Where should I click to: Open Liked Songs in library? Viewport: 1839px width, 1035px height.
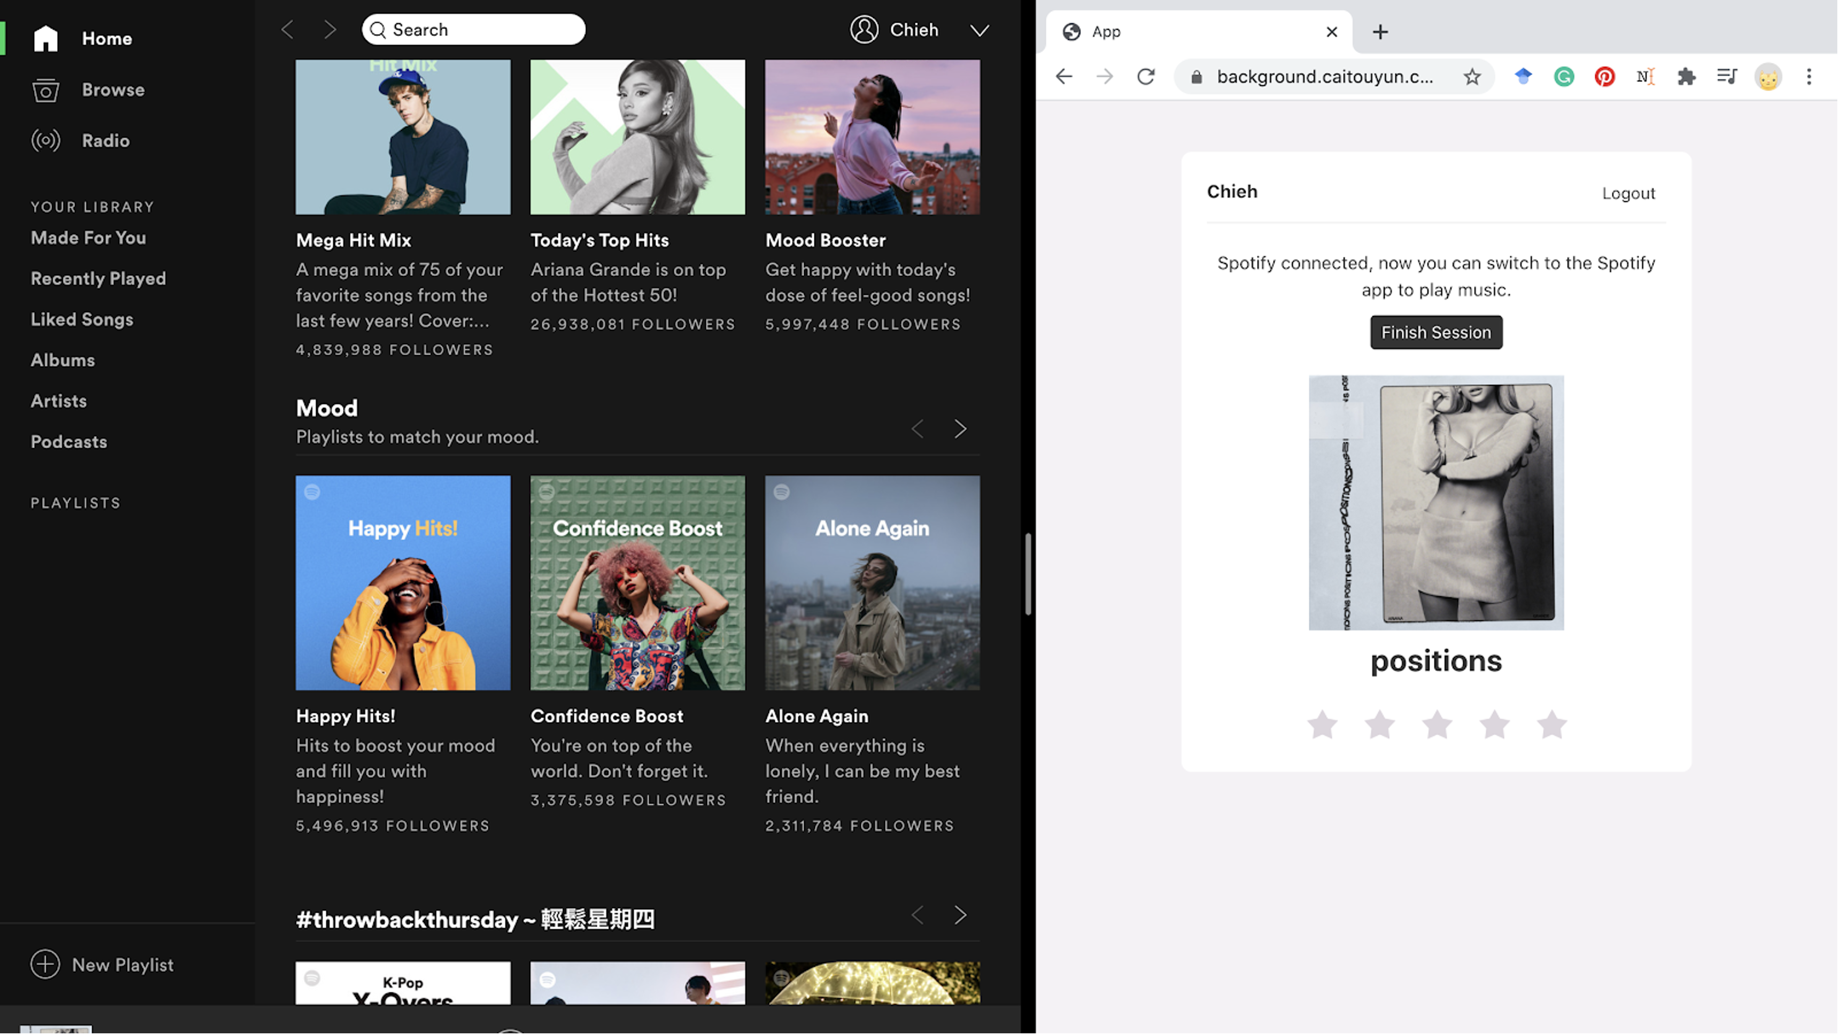tap(82, 319)
